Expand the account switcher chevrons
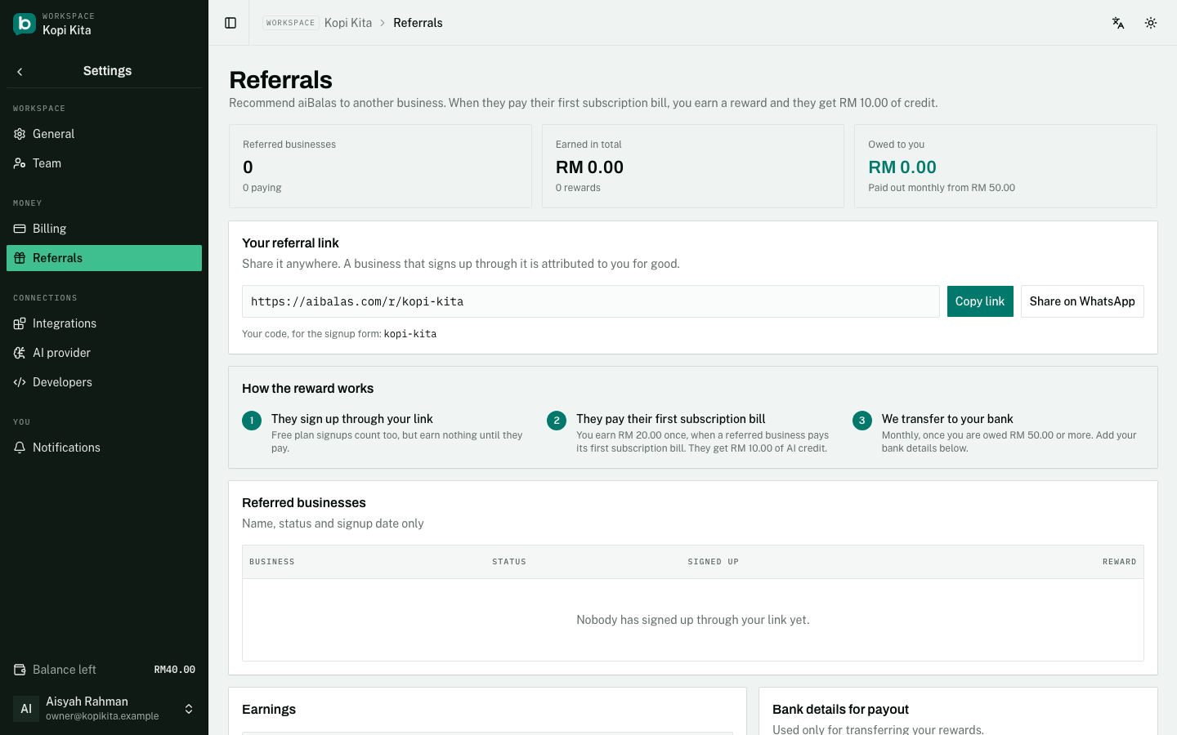The image size is (1177, 735). (189, 709)
